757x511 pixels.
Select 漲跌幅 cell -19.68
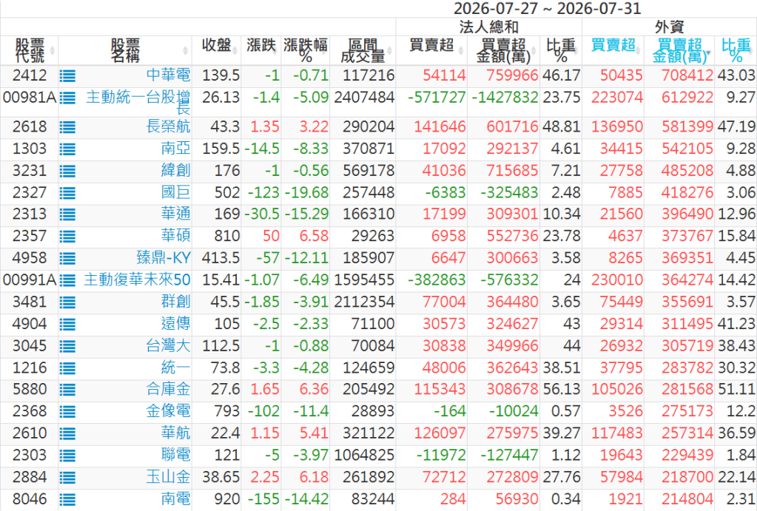coord(306,192)
